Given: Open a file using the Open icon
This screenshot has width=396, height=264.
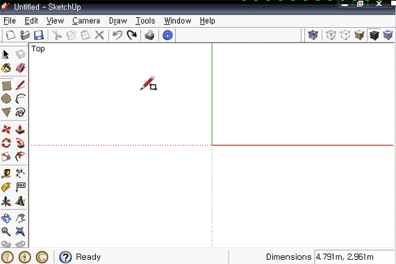Looking at the screenshot, I should pyautogui.click(x=25, y=35).
